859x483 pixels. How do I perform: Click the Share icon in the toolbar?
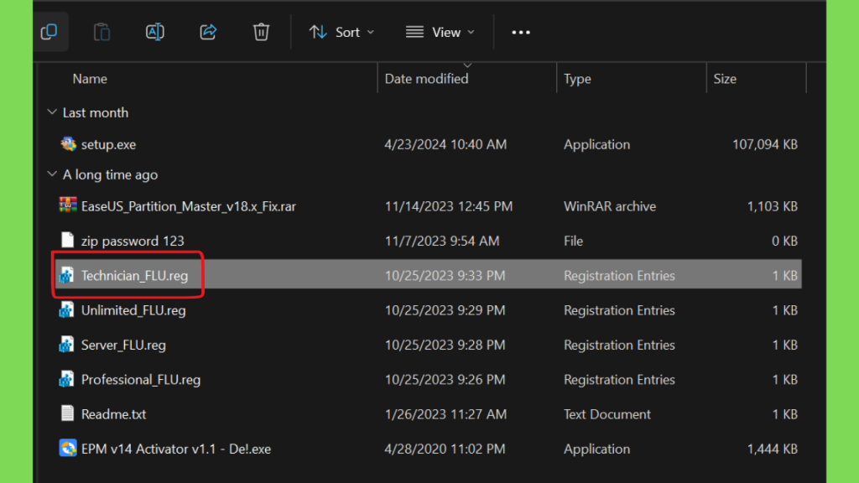coord(208,32)
